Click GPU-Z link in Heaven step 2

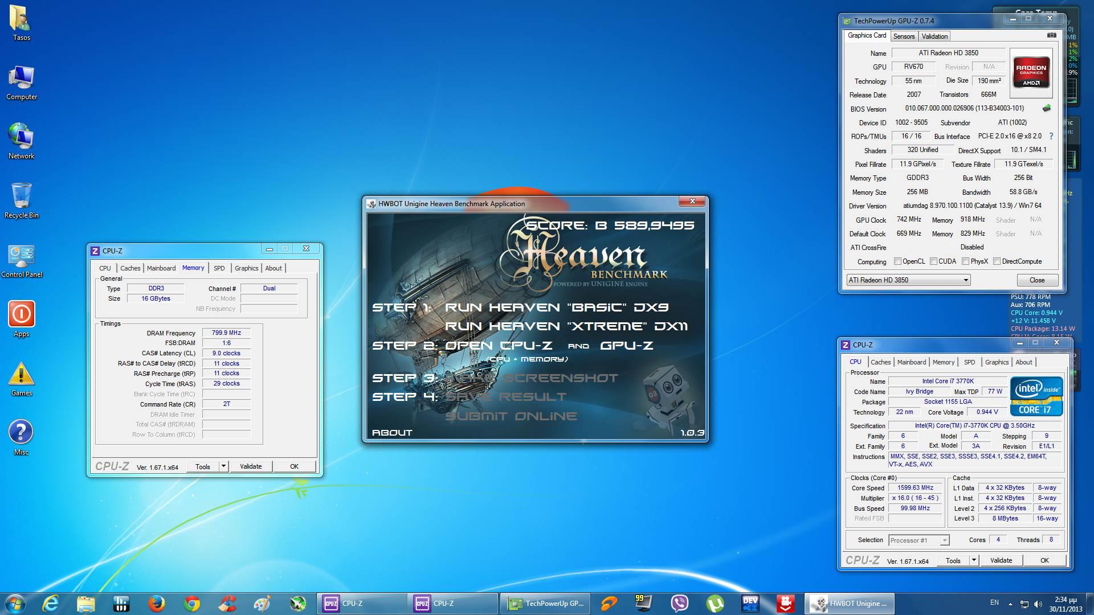pyautogui.click(x=627, y=346)
